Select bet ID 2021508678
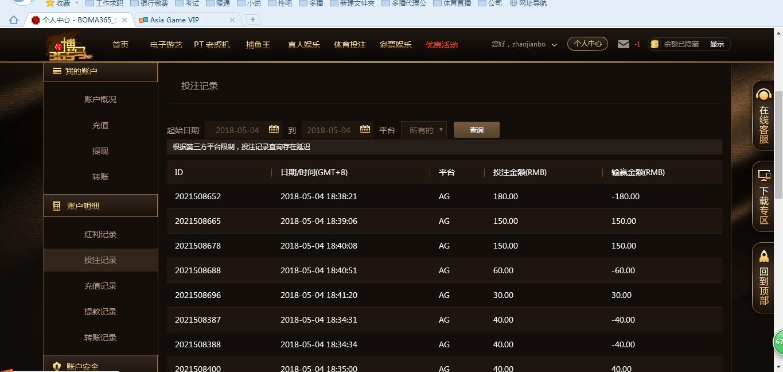The height and width of the screenshot is (372, 783). coord(198,246)
